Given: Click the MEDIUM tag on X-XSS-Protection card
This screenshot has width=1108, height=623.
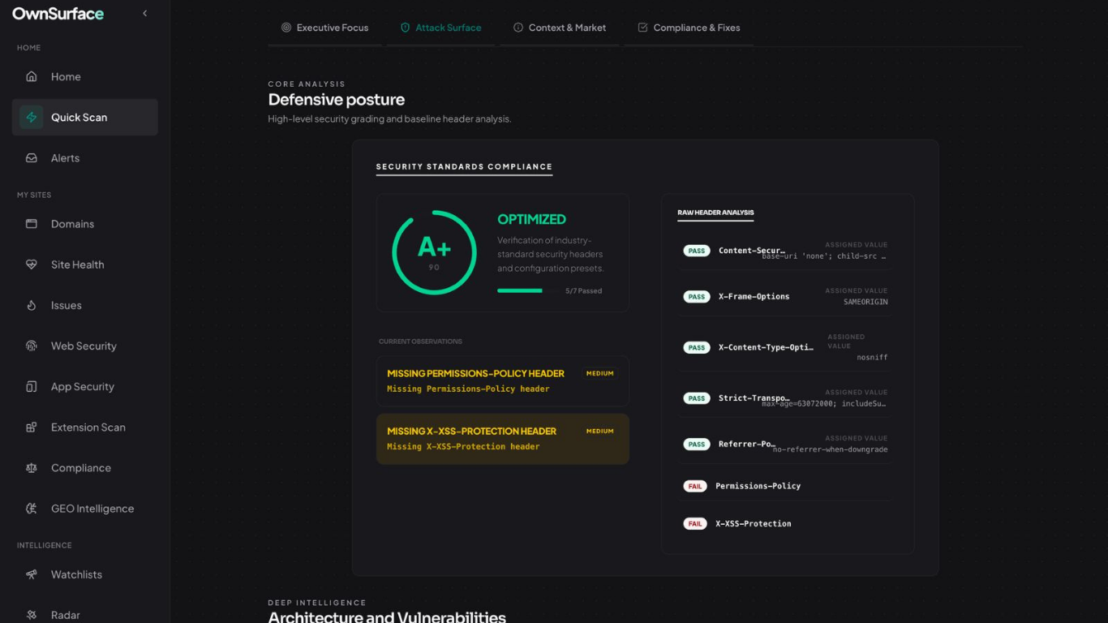Looking at the screenshot, I should (x=600, y=431).
